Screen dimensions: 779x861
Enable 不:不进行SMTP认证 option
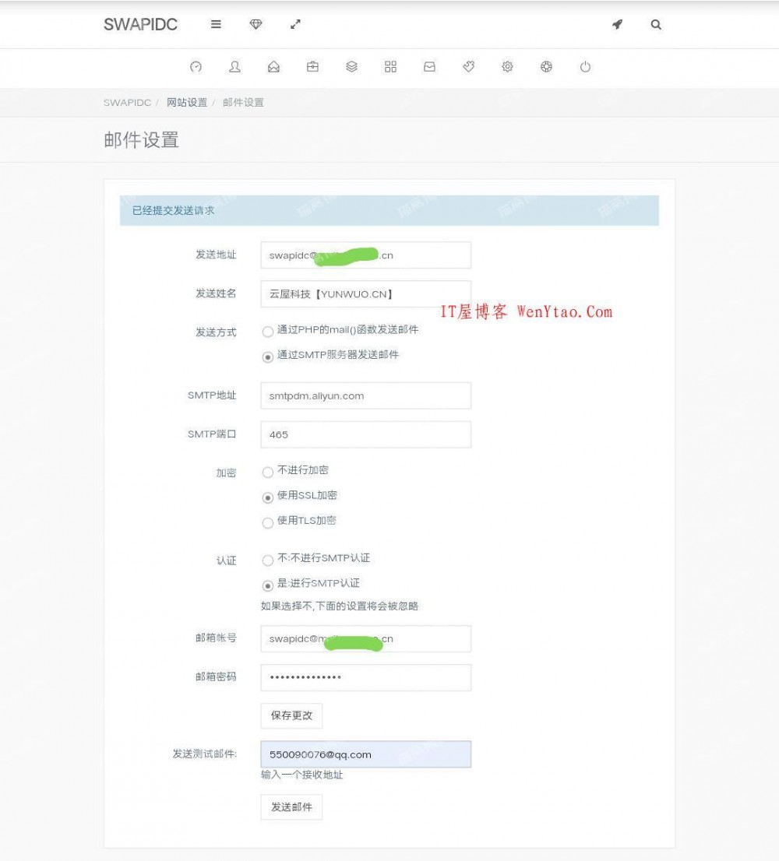[x=268, y=558]
